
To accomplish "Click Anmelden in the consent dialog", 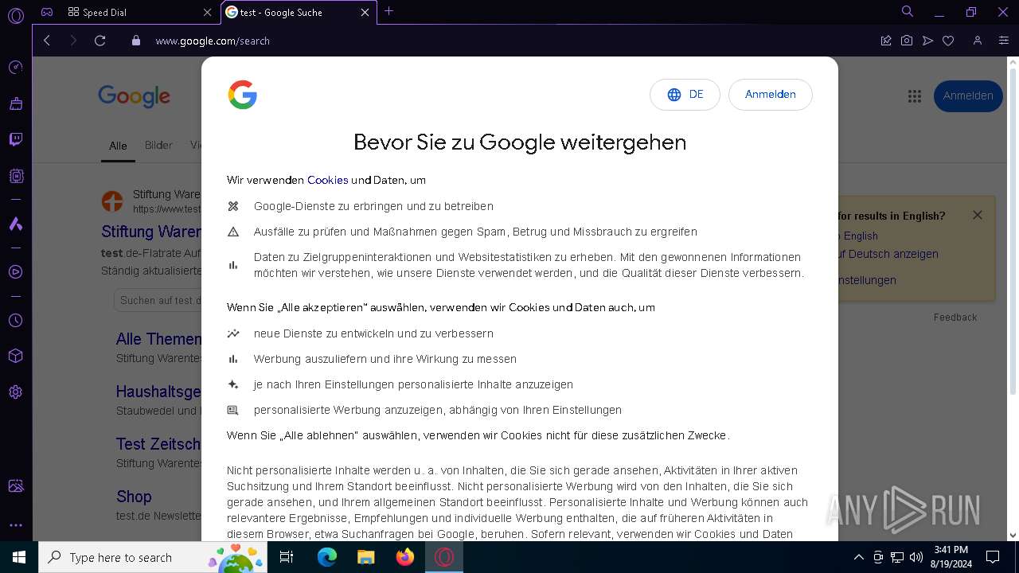I will tap(770, 95).
